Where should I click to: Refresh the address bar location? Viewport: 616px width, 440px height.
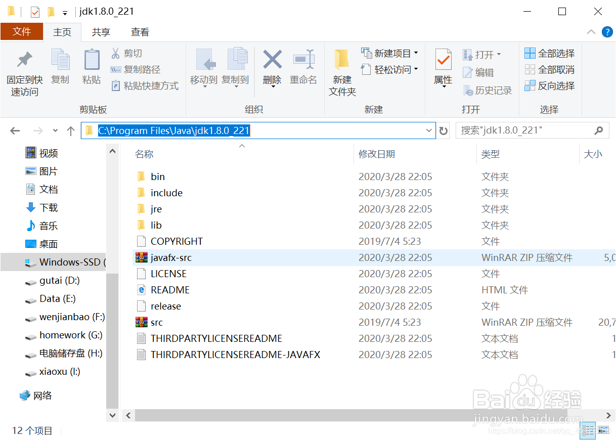click(x=444, y=131)
